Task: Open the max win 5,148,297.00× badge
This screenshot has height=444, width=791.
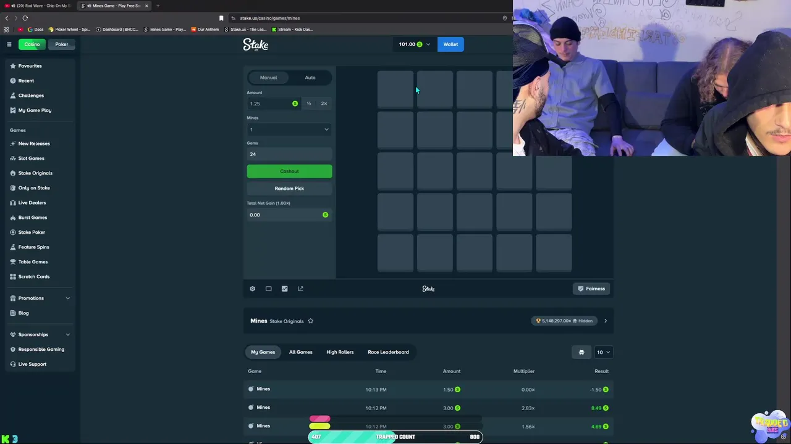Action: [565, 321]
